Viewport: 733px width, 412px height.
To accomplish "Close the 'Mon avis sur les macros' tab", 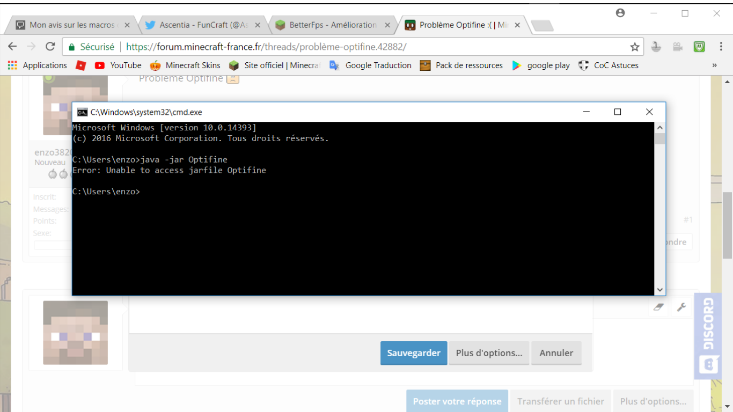I will pyautogui.click(x=128, y=25).
